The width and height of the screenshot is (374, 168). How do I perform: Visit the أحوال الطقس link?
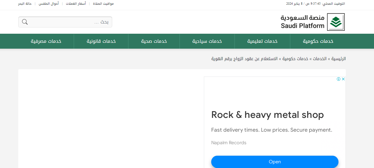click(x=49, y=4)
